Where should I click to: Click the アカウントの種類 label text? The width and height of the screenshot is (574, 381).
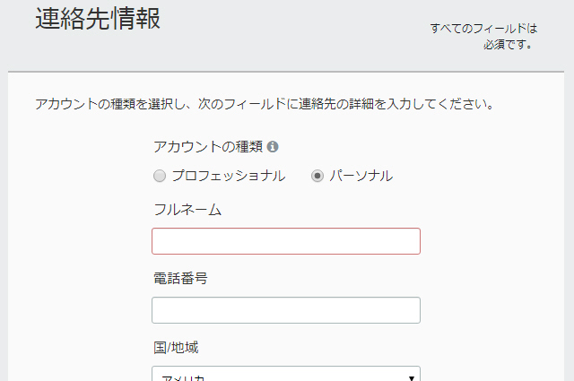pos(208,147)
